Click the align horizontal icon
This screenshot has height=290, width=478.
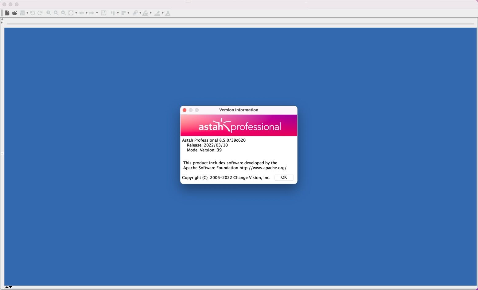click(x=123, y=13)
